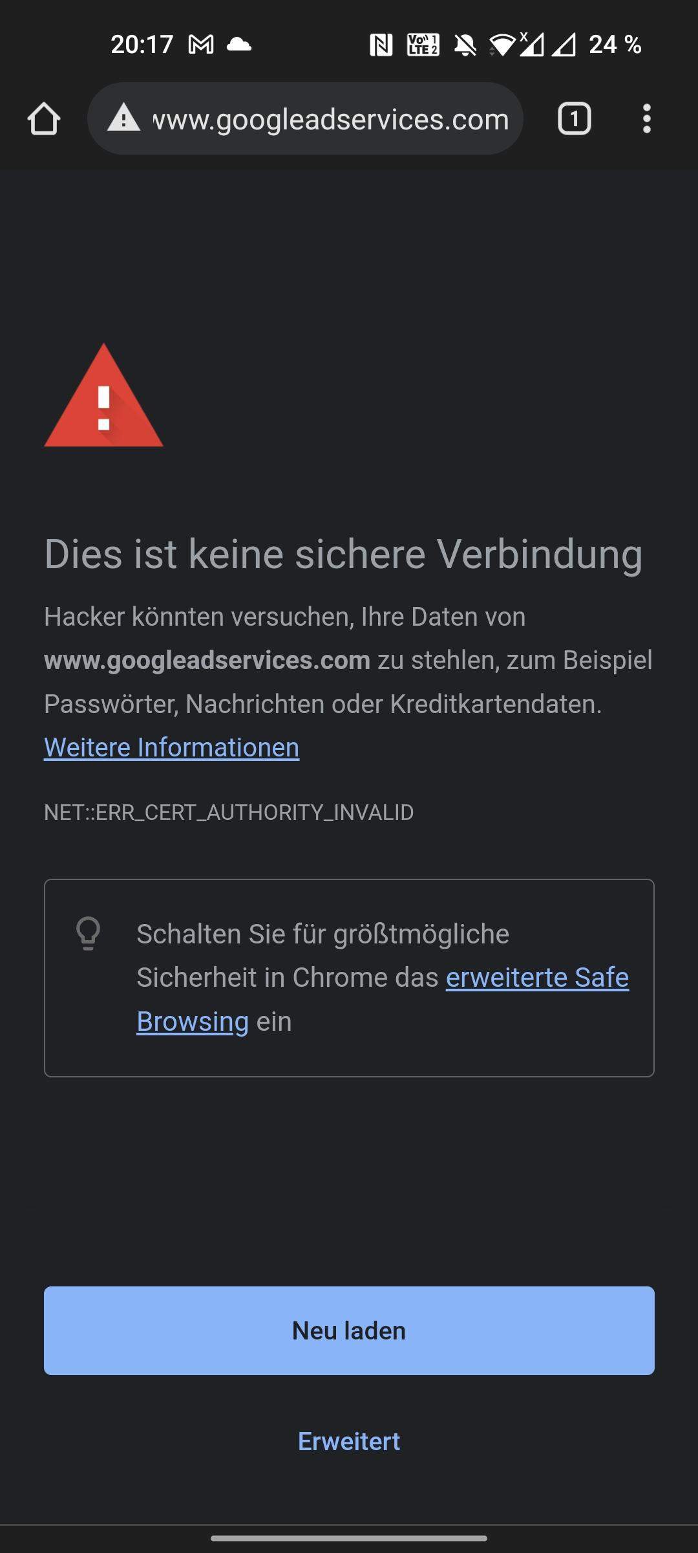Open the tab switcher showing 1 tab
Image resolution: width=698 pixels, height=1553 pixels.
574,119
